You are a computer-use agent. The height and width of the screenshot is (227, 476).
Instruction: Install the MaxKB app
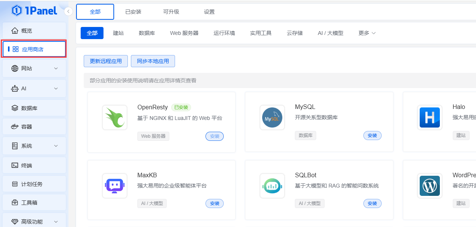tap(215, 203)
